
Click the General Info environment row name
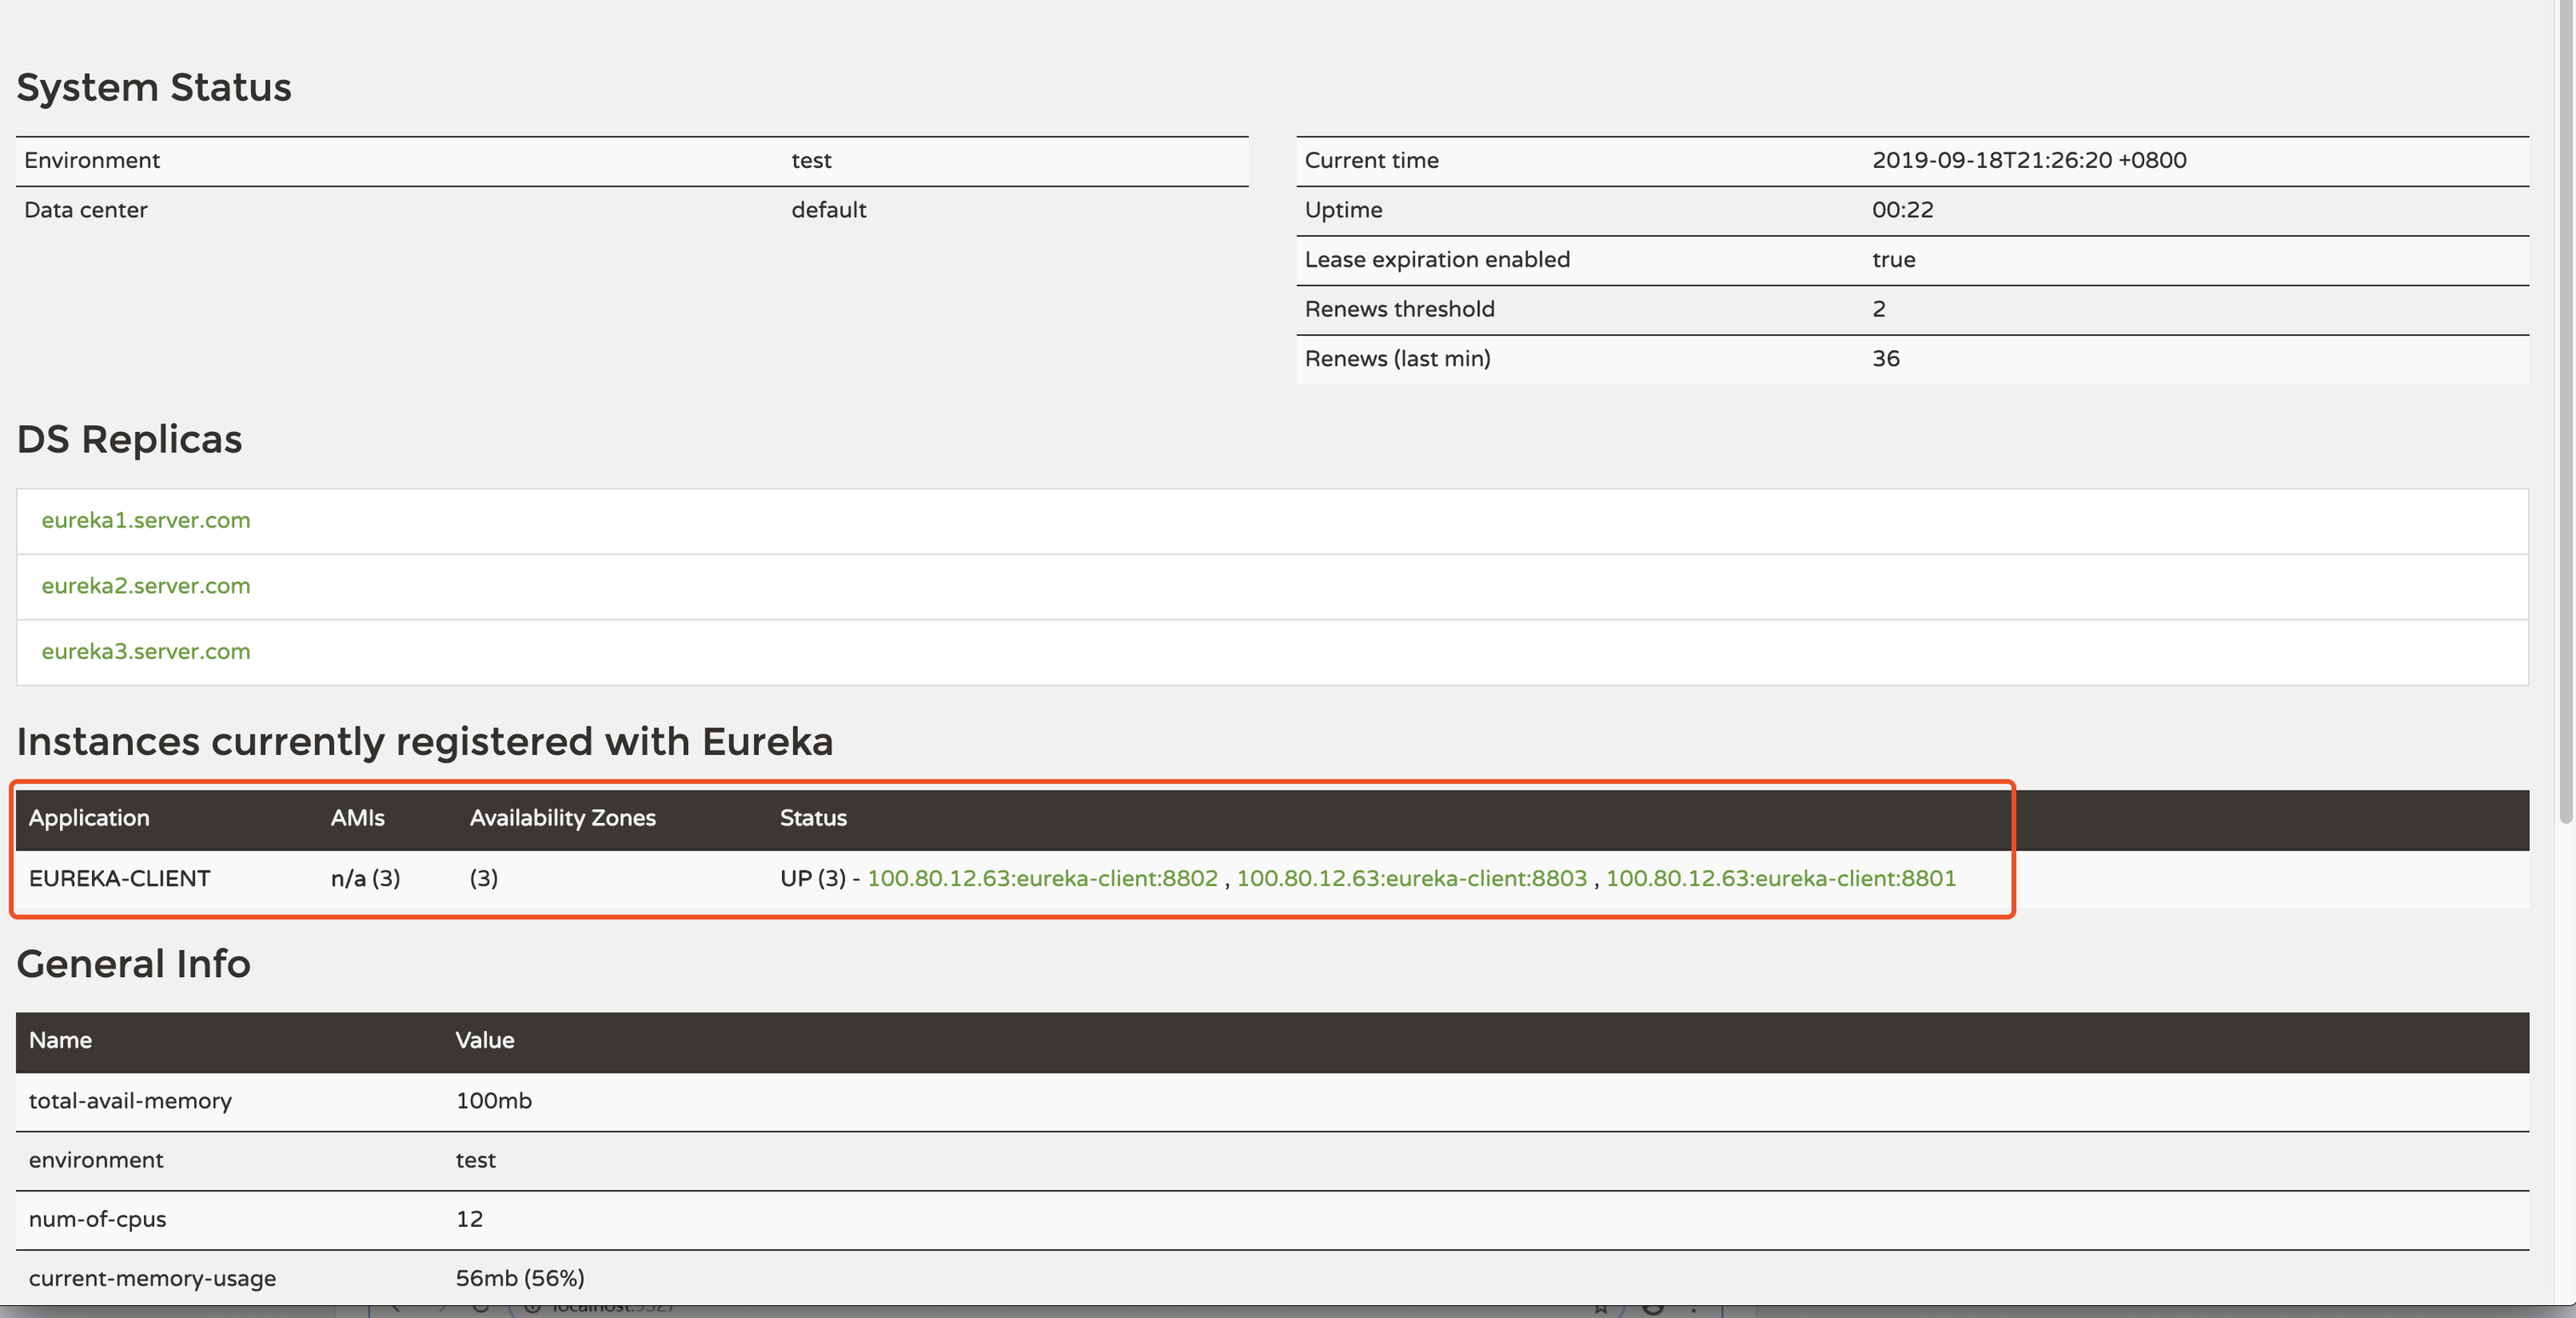[96, 1160]
